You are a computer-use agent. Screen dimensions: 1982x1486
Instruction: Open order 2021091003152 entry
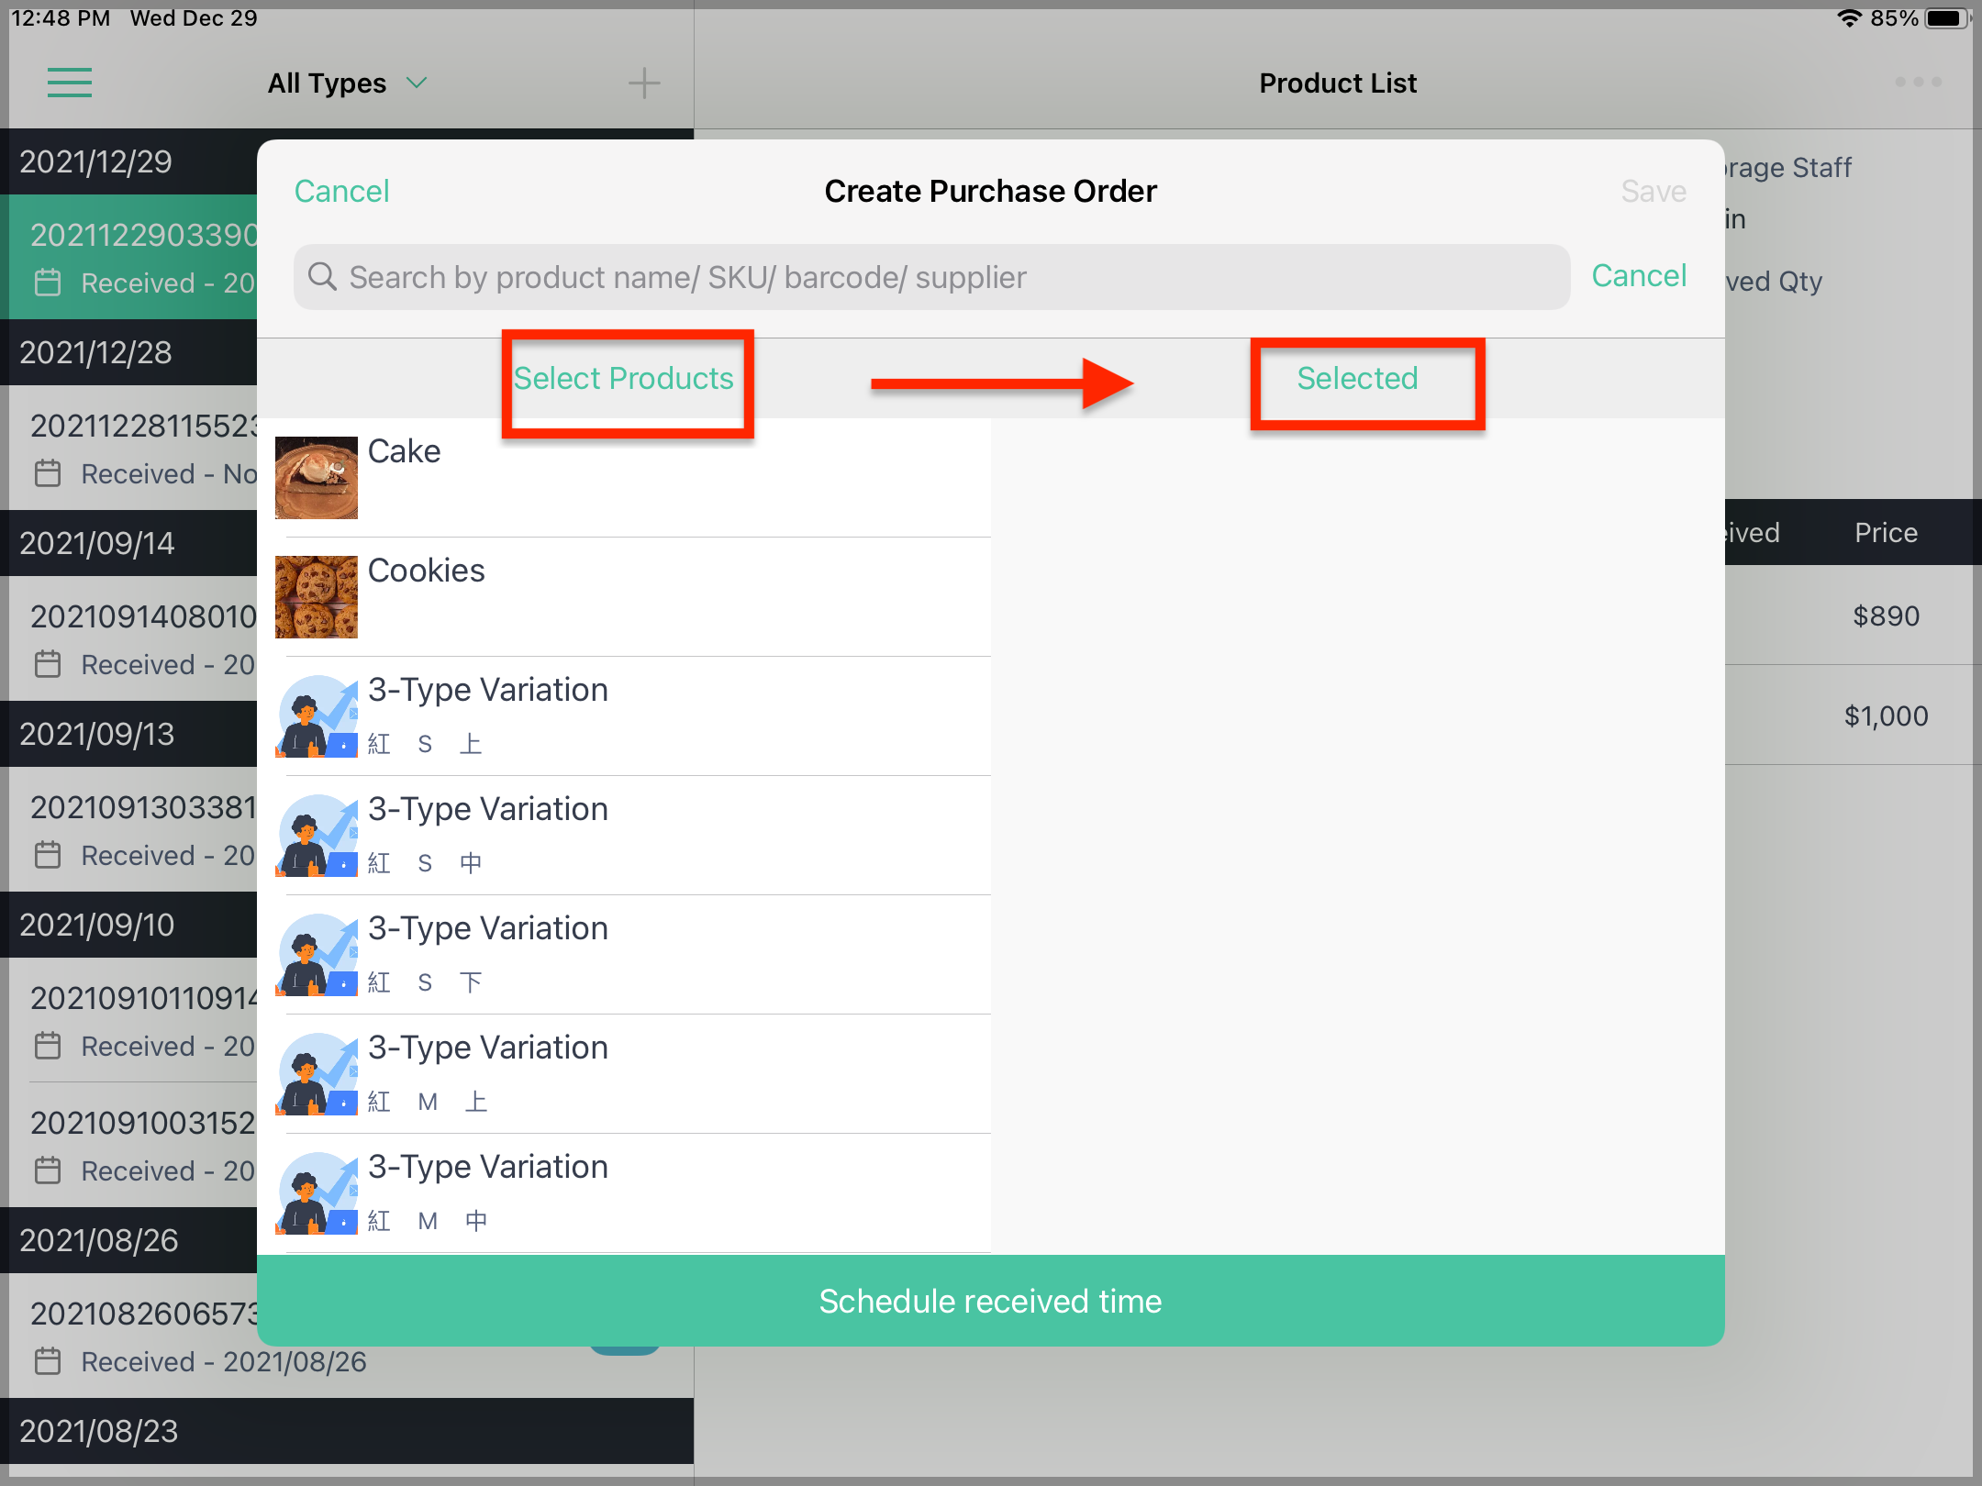coord(128,1145)
